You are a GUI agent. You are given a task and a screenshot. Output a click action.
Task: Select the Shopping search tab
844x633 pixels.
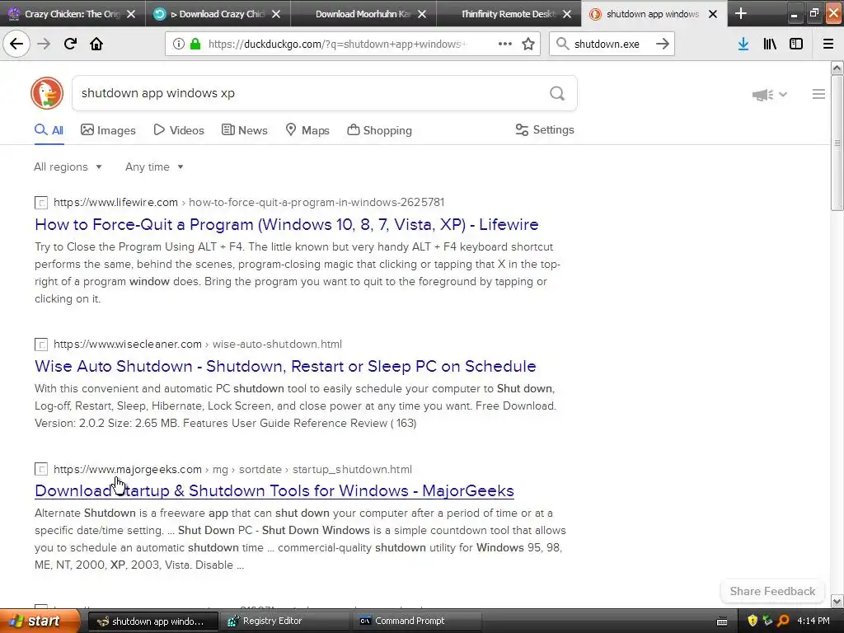(x=379, y=130)
